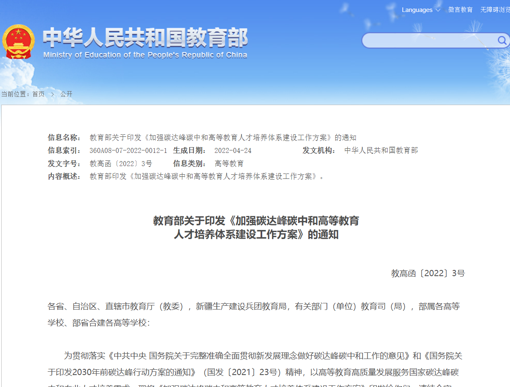This screenshot has width=510, height=387.
Task: Open the 微言教育 link
Action: click(x=461, y=10)
